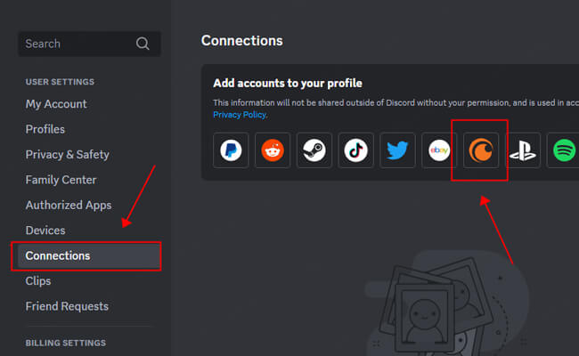The width and height of the screenshot is (579, 356).
Task: Open Clips settings
Action: [38, 280]
